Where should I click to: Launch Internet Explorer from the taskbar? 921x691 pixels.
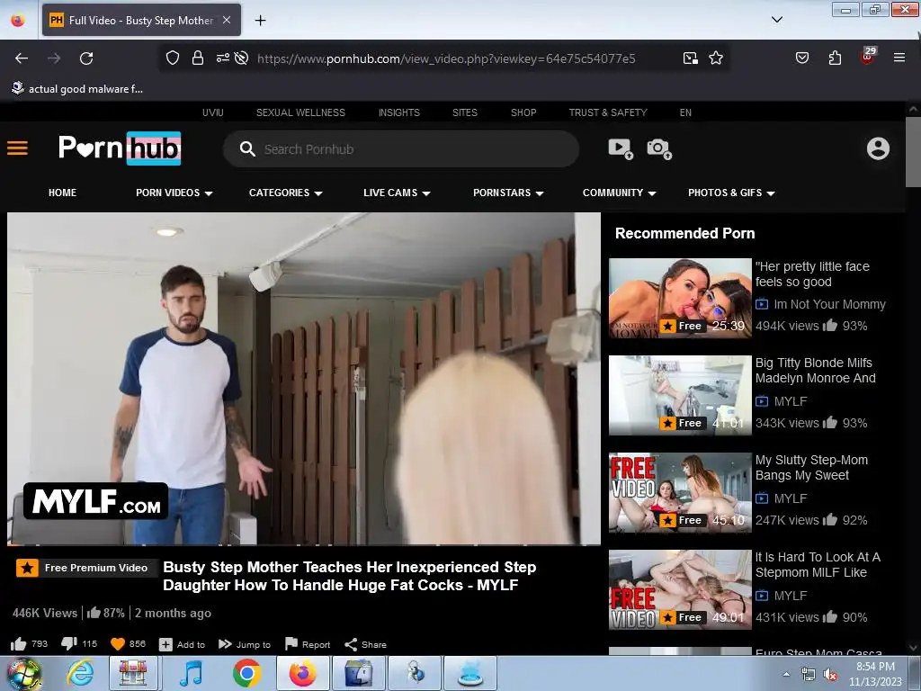(x=80, y=673)
